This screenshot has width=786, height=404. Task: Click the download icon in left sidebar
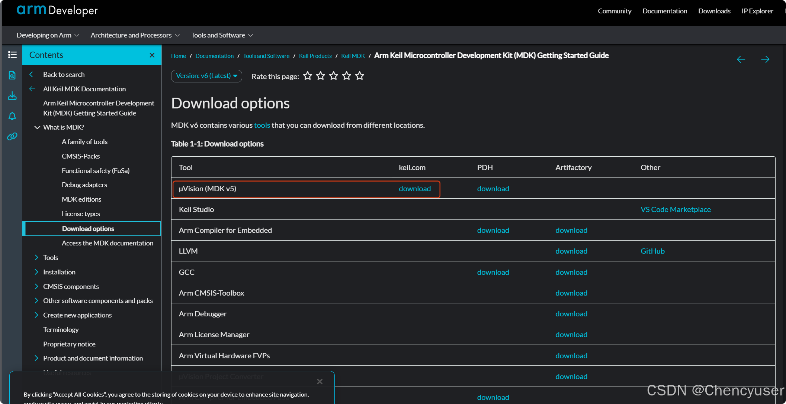coord(12,96)
